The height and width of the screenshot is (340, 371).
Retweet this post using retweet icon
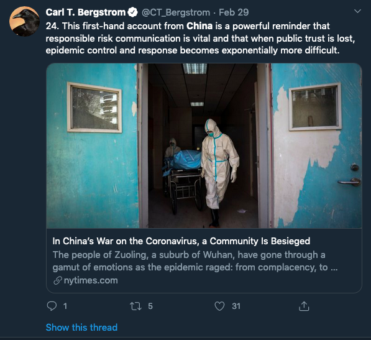click(x=136, y=306)
